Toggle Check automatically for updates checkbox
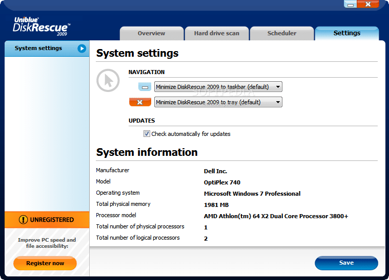Viewport: 389px width, 280px height. pos(147,134)
